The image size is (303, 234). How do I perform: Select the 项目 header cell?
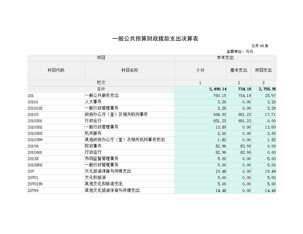101,58
